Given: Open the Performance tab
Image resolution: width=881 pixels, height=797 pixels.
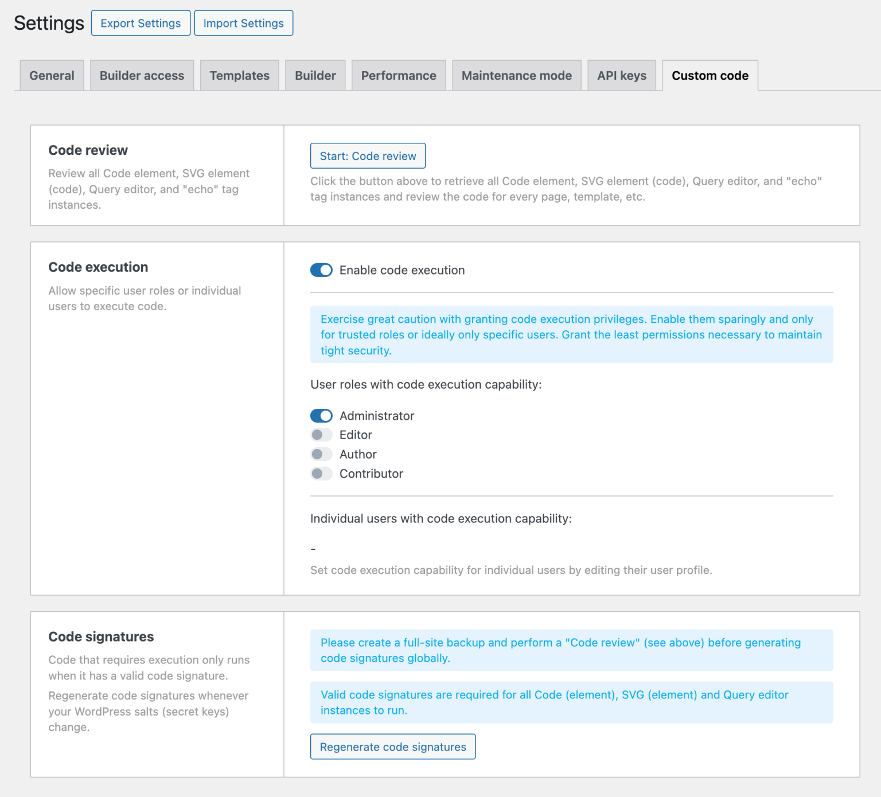Looking at the screenshot, I should [x=398, y=76].
